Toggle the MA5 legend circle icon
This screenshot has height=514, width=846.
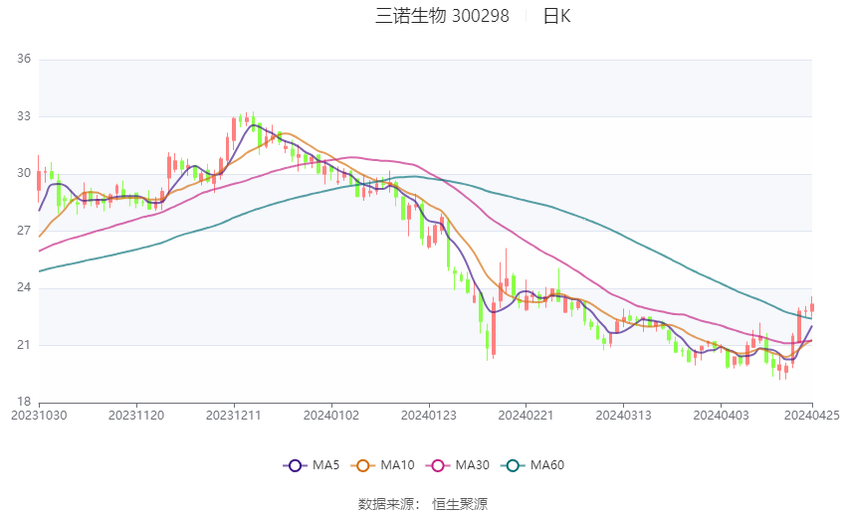coord(295,465)
